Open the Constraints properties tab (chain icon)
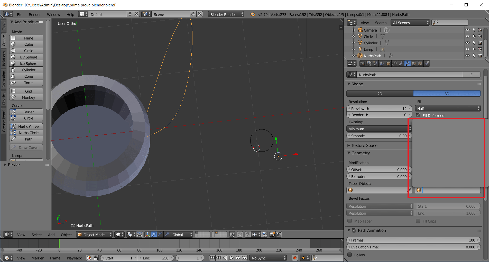The image size is (490, 262). coord(395,64)
